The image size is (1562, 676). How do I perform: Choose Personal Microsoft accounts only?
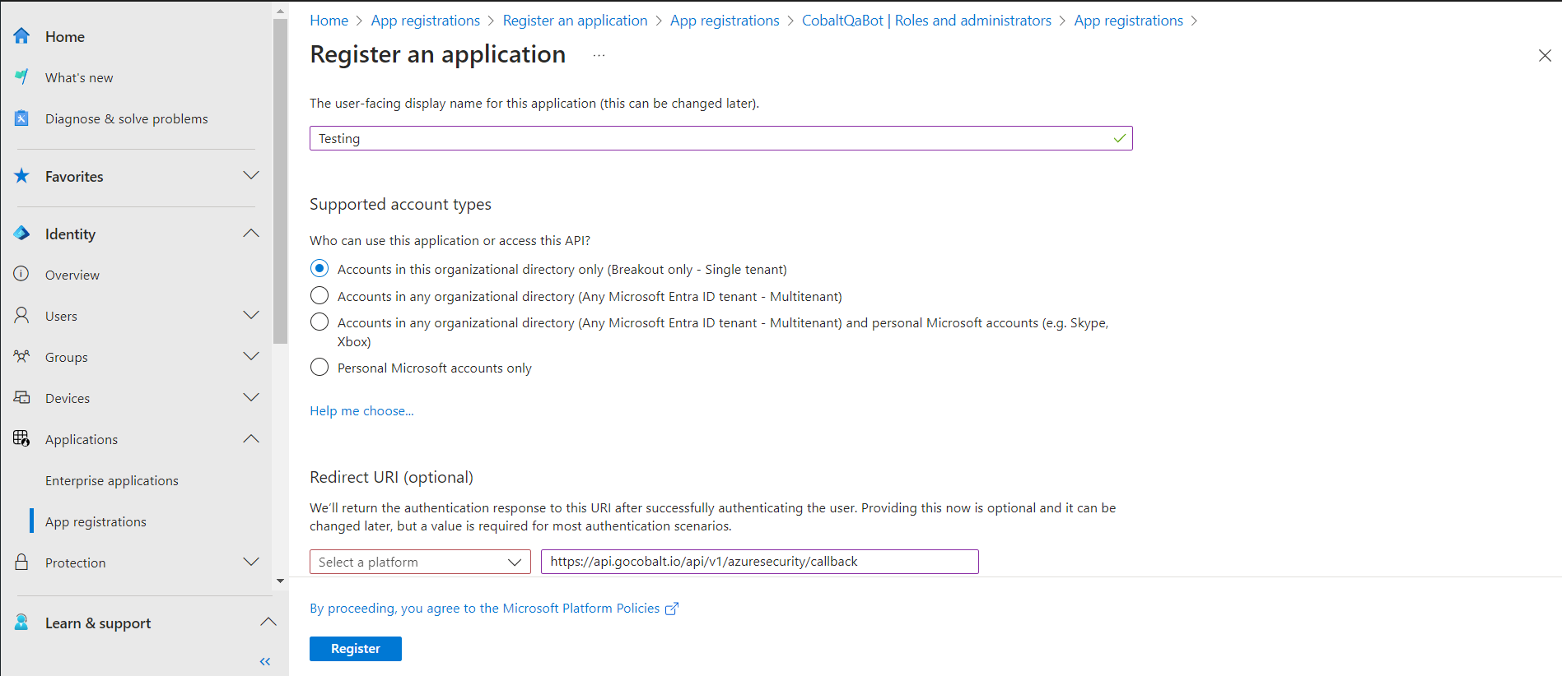[x=319, y=367]
